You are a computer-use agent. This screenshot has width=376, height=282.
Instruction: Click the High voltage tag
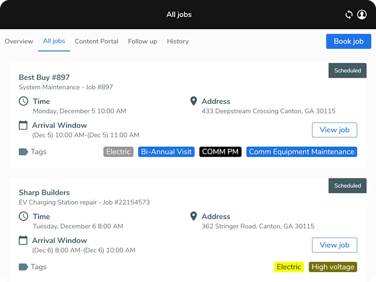point(333,266)
